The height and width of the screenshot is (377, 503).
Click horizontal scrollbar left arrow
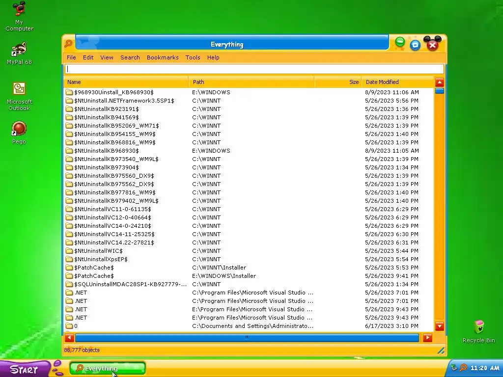69,338
